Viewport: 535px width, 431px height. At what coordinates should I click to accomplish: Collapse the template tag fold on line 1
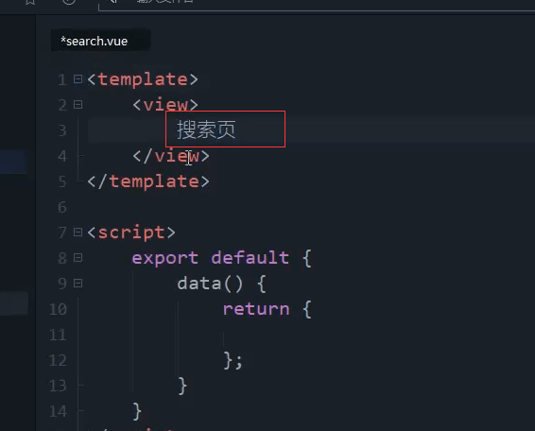click(78, 79)
